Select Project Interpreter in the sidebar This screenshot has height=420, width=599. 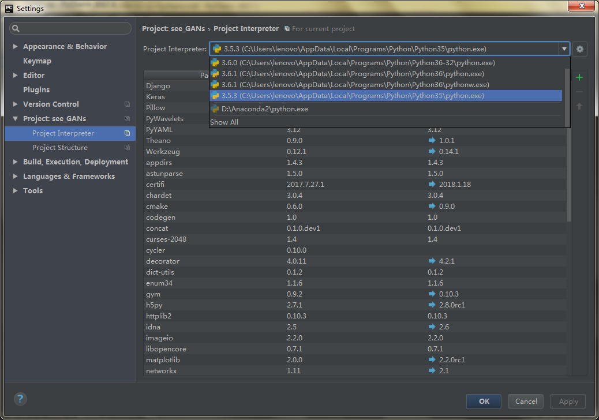coord(70,133)
